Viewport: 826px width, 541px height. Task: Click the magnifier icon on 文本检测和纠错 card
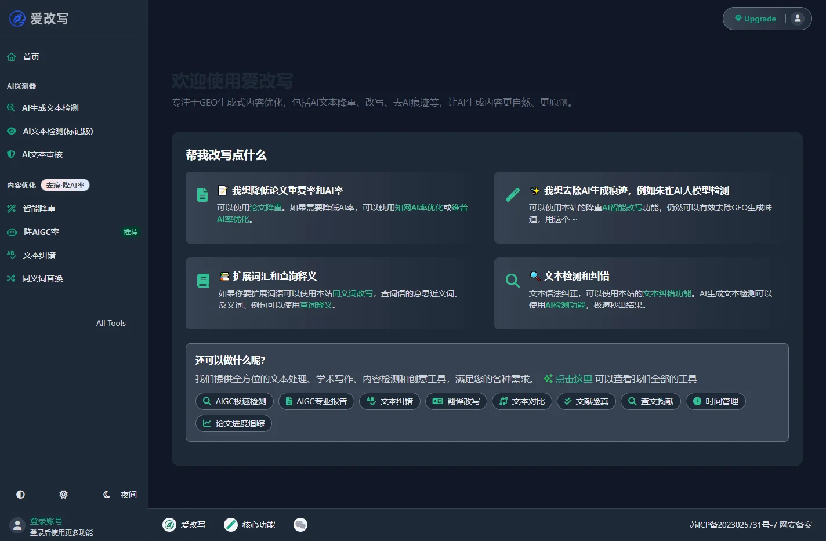[x=512, y=281]
